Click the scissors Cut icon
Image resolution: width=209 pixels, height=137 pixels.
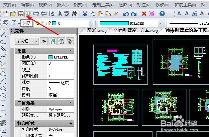tap(85, 14)
